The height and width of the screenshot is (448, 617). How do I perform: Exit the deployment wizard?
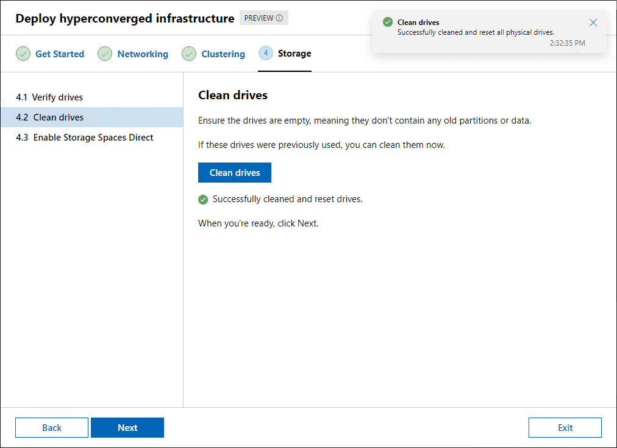click(565, 428)
